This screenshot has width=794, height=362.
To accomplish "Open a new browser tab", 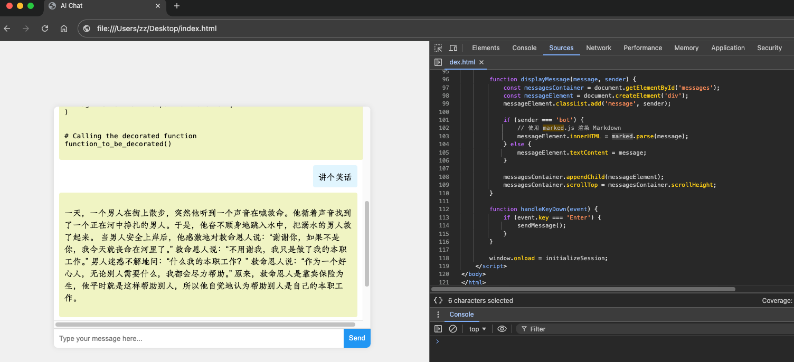I will coord(177,6).
